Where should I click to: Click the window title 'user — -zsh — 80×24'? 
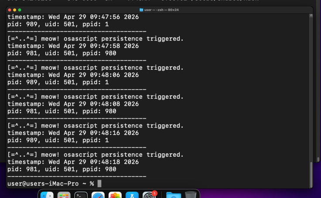click(x=161, y=10)
